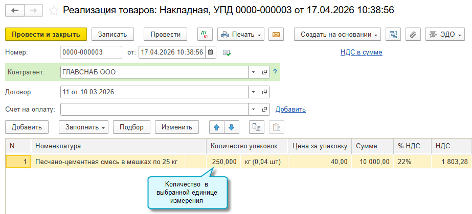Open the НДС в сумме link
The width and height of the screenshot is (472, 214).
[361, 52]
